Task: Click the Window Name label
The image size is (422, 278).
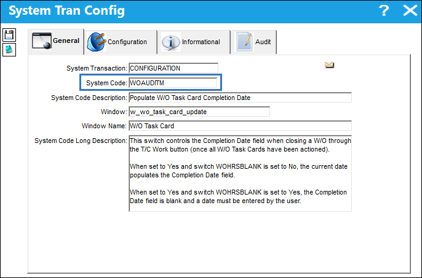Action: tap(104, 126)
